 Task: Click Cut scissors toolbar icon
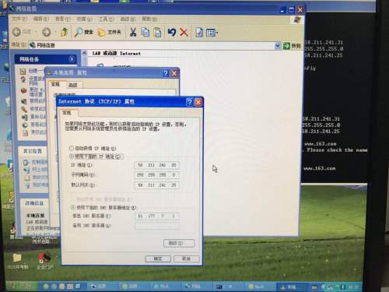pos(133,33)
